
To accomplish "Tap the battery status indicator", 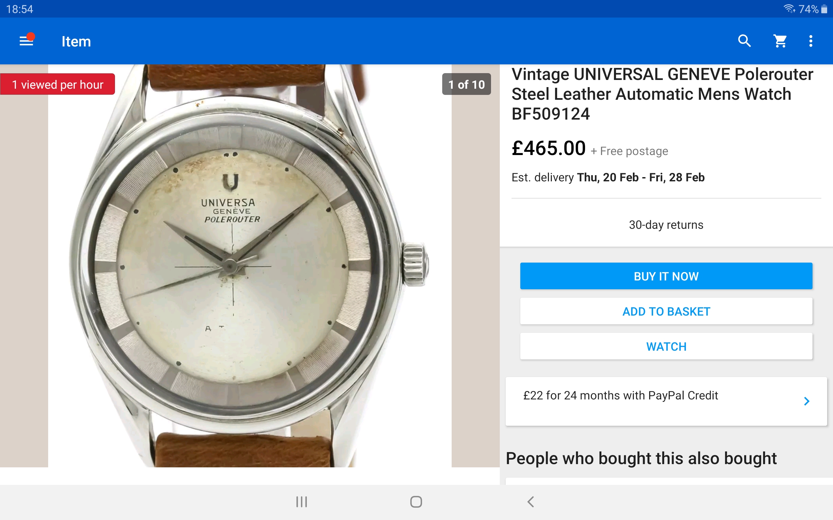I will tap(824, 9).
